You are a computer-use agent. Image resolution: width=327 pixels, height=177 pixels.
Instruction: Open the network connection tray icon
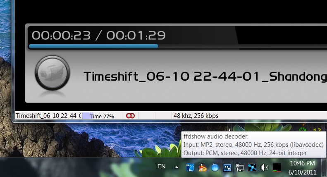click(240, 167)
